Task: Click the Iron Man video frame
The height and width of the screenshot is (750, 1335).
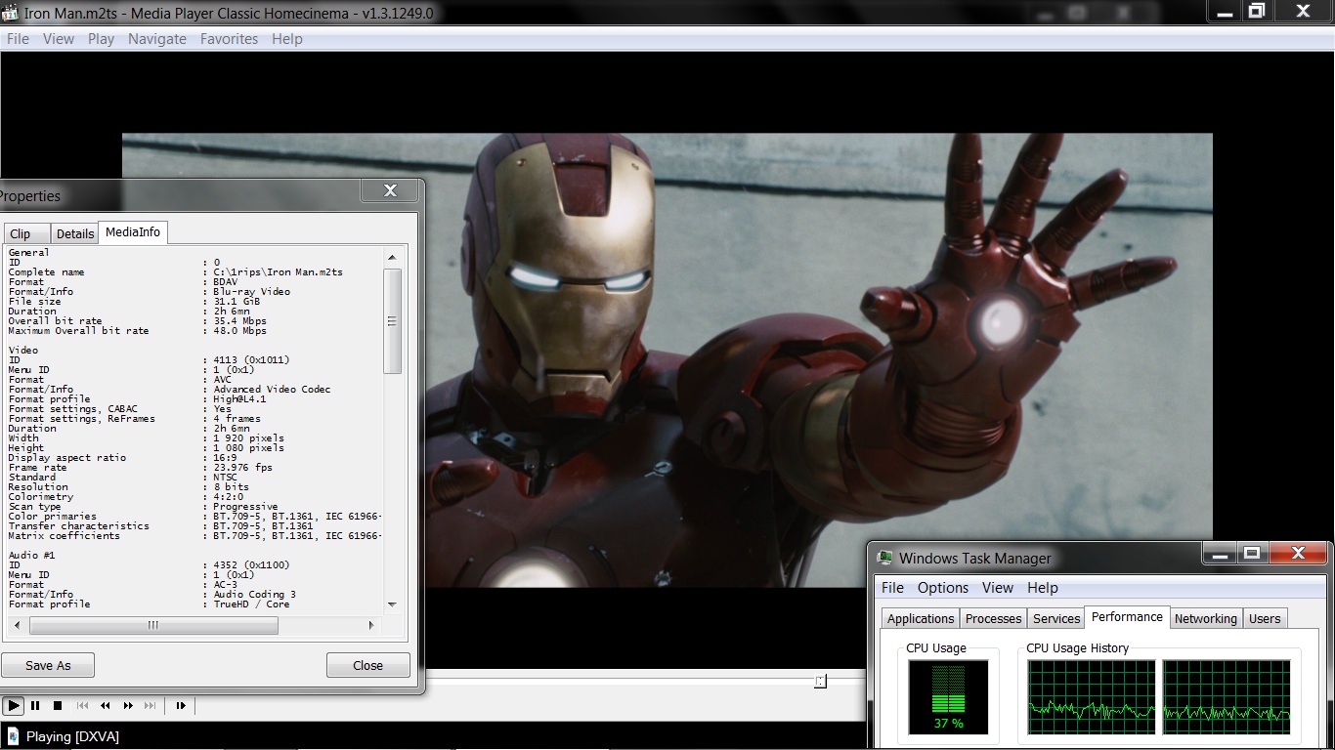Action: pyautogui.click(x=667, y=359)
